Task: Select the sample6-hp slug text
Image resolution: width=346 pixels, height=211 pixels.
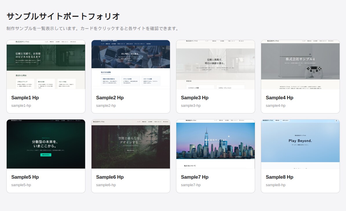Action: [106, 185]
